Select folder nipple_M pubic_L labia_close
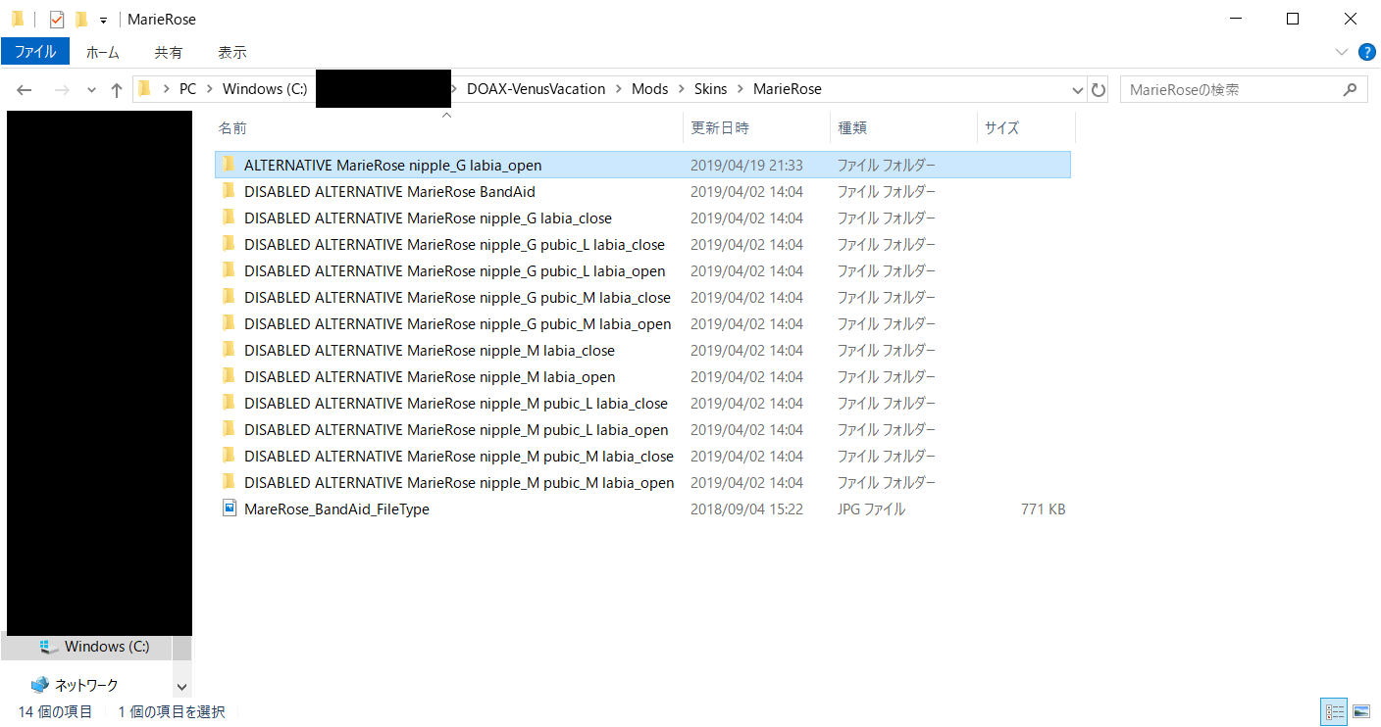The height and width of the screenshot is (727, 1381). (x=642, y=403)
